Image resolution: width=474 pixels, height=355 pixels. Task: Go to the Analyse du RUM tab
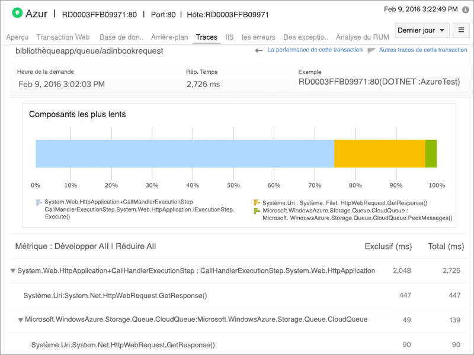[363, 37]
